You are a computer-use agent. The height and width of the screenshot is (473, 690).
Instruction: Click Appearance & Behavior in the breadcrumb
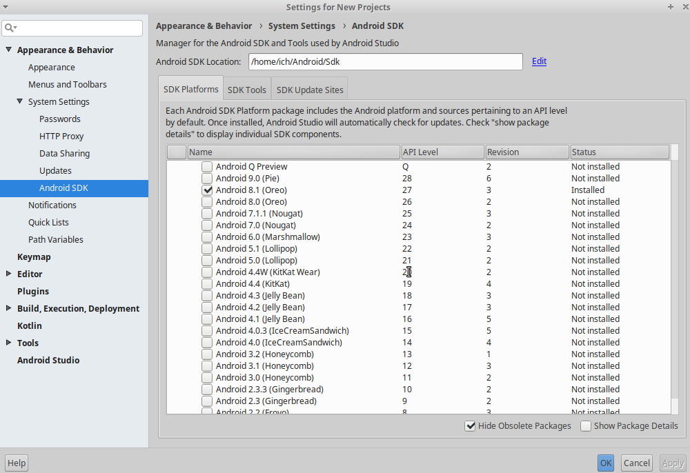(x=204, y=26)
